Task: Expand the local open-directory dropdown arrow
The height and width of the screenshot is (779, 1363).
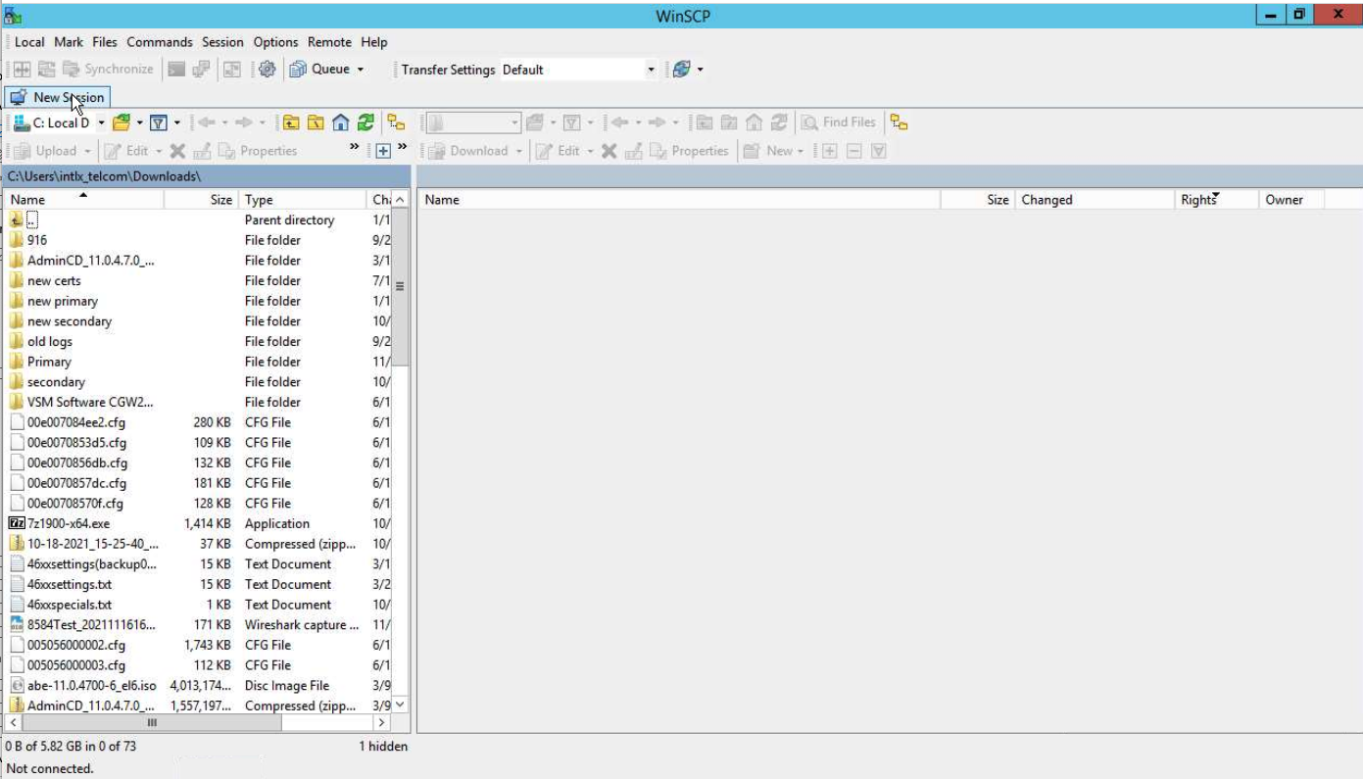Action: coord(139,122)
